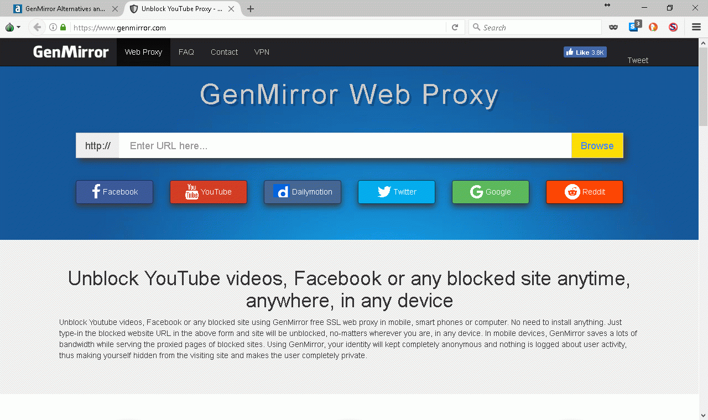Focus the Enter URL here field
The width and height of the screenshot is (708, 420).
click(x=345, y=145)
